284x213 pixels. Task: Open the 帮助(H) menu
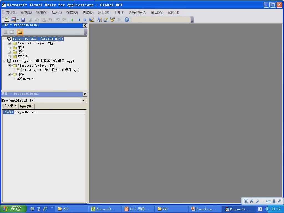coord(173,12)
